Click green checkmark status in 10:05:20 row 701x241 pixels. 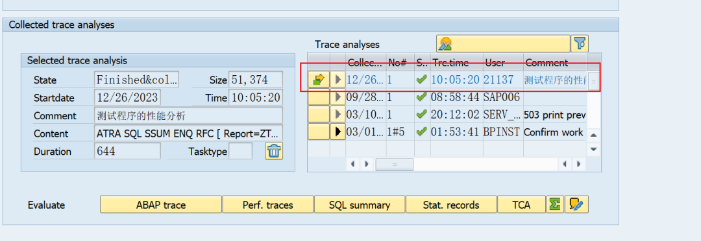tap(421, 80)
